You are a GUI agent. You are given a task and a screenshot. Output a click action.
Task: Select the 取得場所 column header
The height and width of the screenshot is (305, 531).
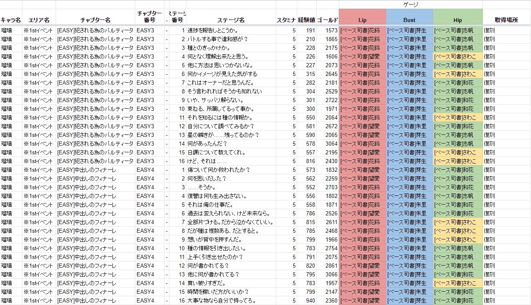tap(506, 20)
